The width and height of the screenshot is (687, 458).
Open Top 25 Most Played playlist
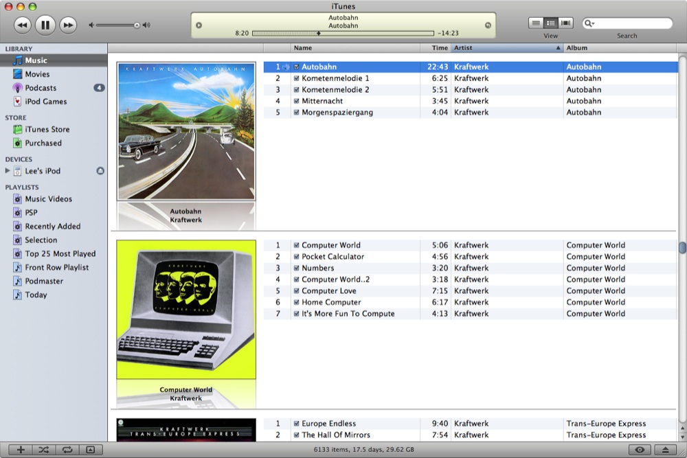point(54,253)
